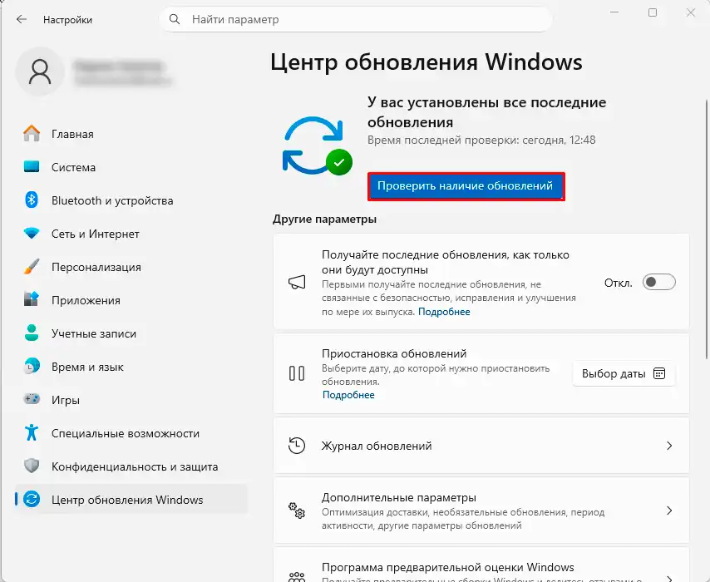The height and width of the screenshot is (582, 710).
Task: Open the Главная menu item
Action: (x=131, y=134)
